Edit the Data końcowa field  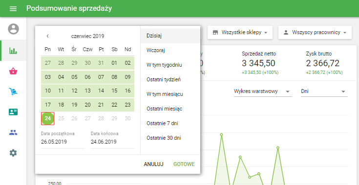coord(112,142)
